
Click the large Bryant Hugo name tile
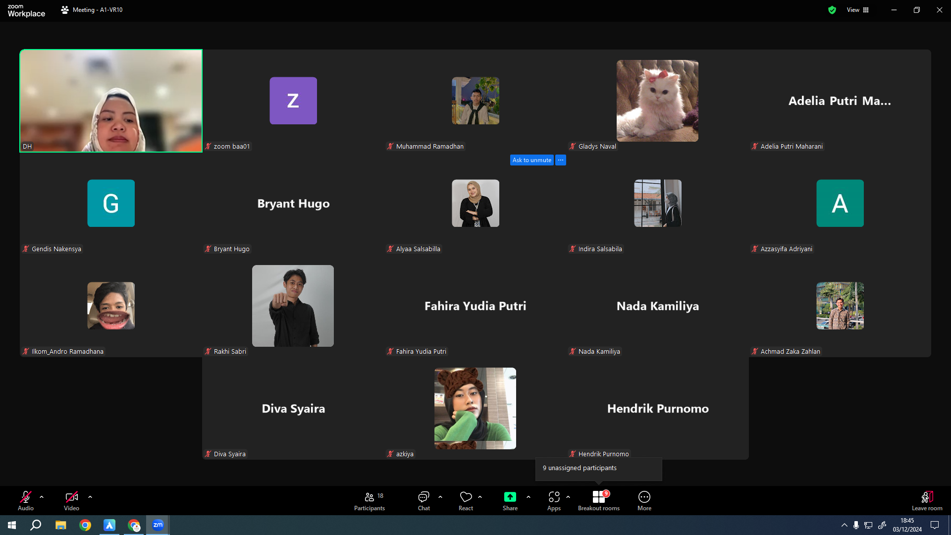click(293, 204)
